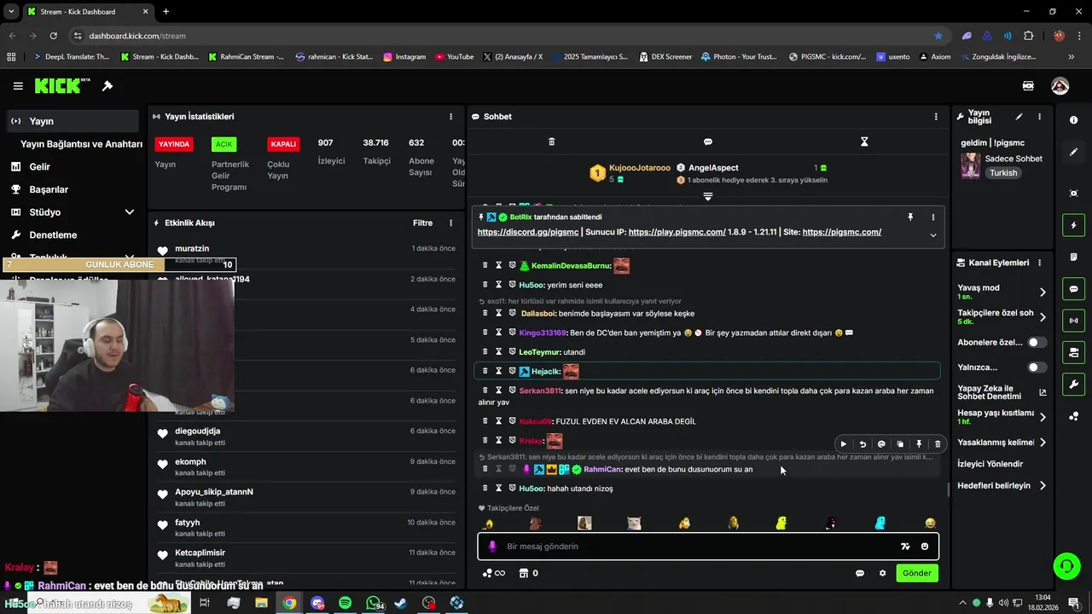This screenshot has width=1092, height=614.
Task: Open the emoji picker in the message box
Action: click(x=925, y=547)
